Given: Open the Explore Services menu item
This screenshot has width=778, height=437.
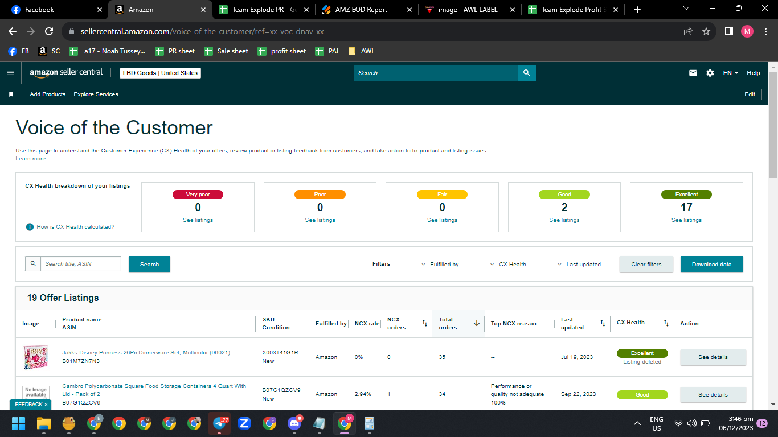Looking at the screenshot, I should 96,94.
